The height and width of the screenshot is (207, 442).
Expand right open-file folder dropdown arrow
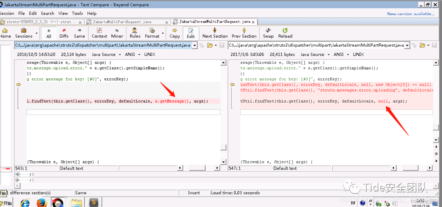pos(428,45)
